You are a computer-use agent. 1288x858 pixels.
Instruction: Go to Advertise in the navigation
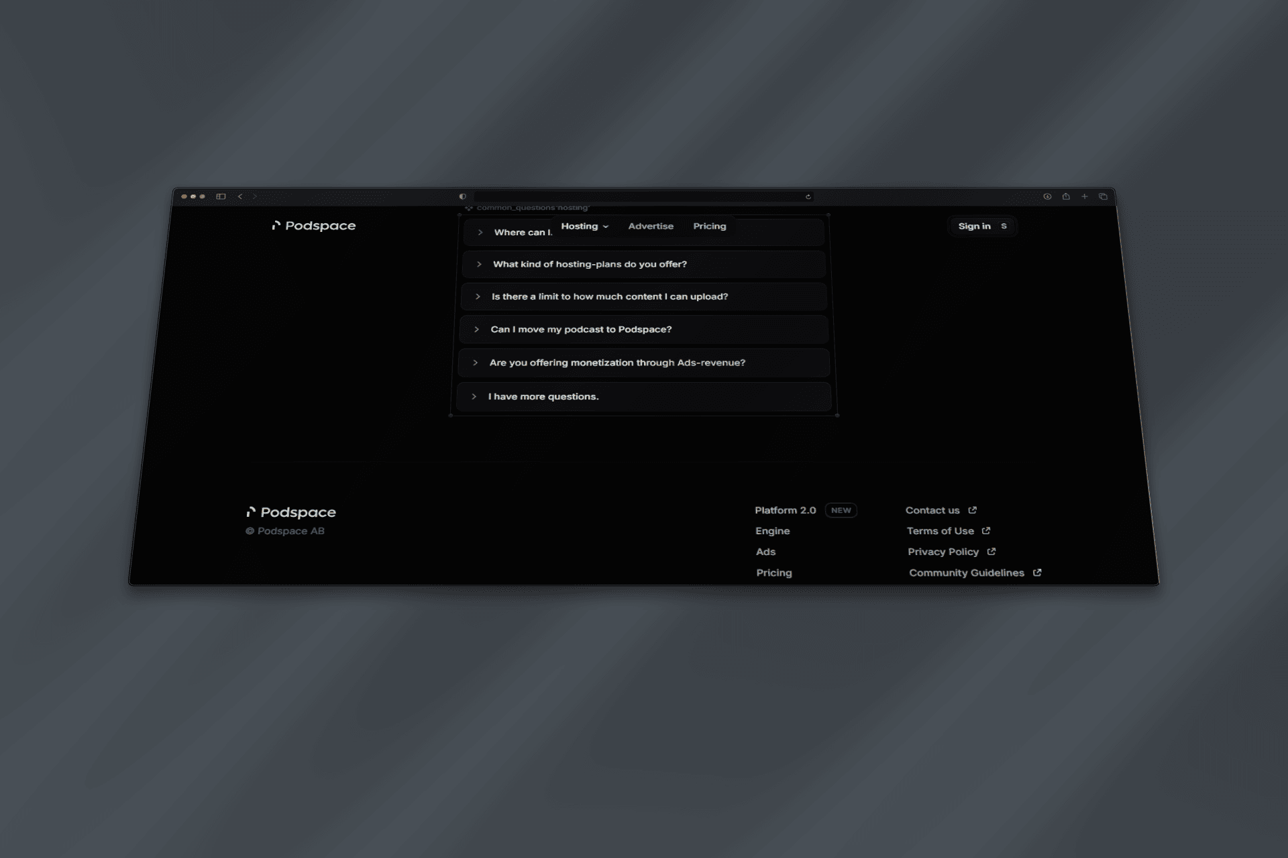(x=651, y=227)
